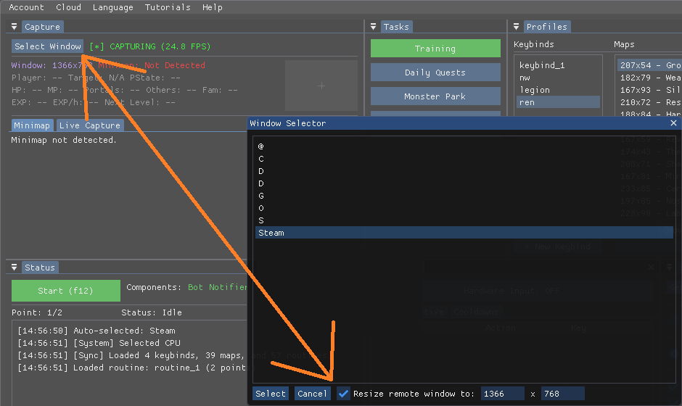Select the Daily Quests task
This screenshot has width=682, height=406.
coord(435,72)
